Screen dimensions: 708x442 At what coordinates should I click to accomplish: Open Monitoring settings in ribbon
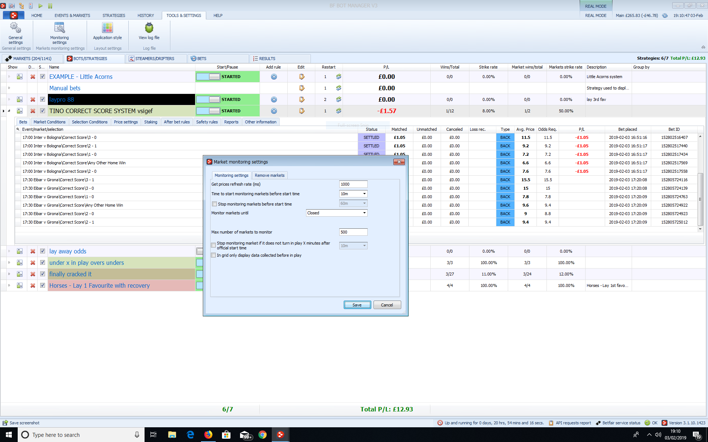pyautogui.click(x=59, y=33)
